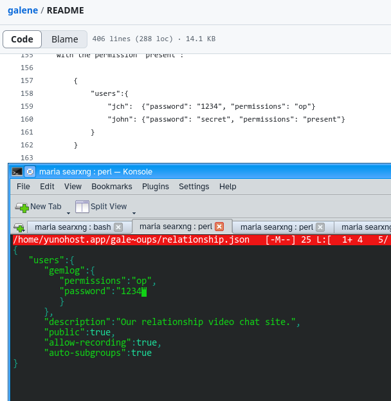
Task: Click line number 157 in README
Action: pos(27,81)
